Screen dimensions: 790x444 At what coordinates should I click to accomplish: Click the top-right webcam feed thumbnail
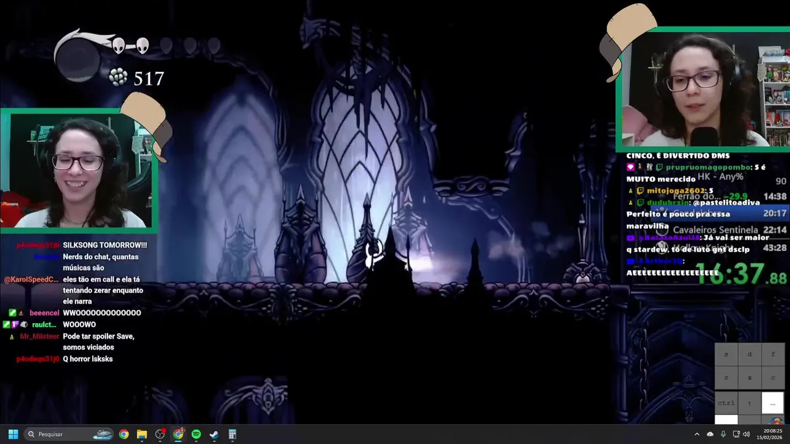coord(704,89)
